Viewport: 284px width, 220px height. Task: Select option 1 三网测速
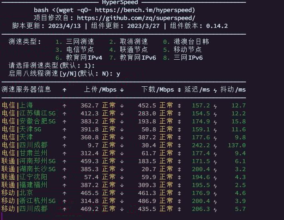coord(75,41)
